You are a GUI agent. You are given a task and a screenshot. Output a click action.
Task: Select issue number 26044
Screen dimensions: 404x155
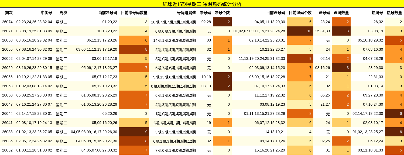tap(7, 113)
